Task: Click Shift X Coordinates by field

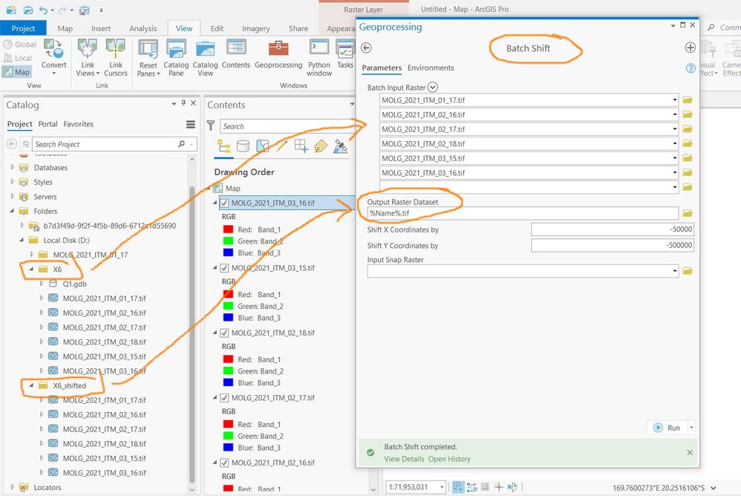Action: point(613,229)
